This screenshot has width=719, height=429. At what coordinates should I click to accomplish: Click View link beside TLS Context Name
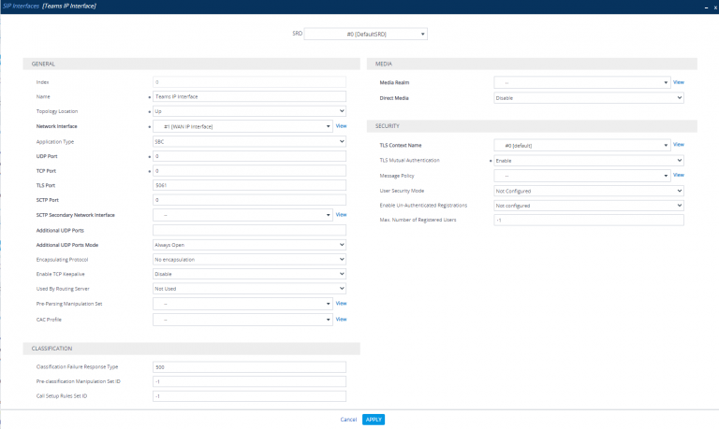tap(679, 145)
